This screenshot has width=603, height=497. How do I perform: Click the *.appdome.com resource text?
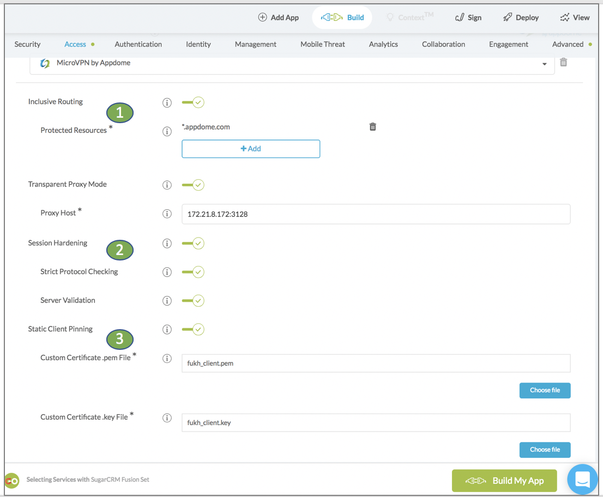tap(206, 127)
